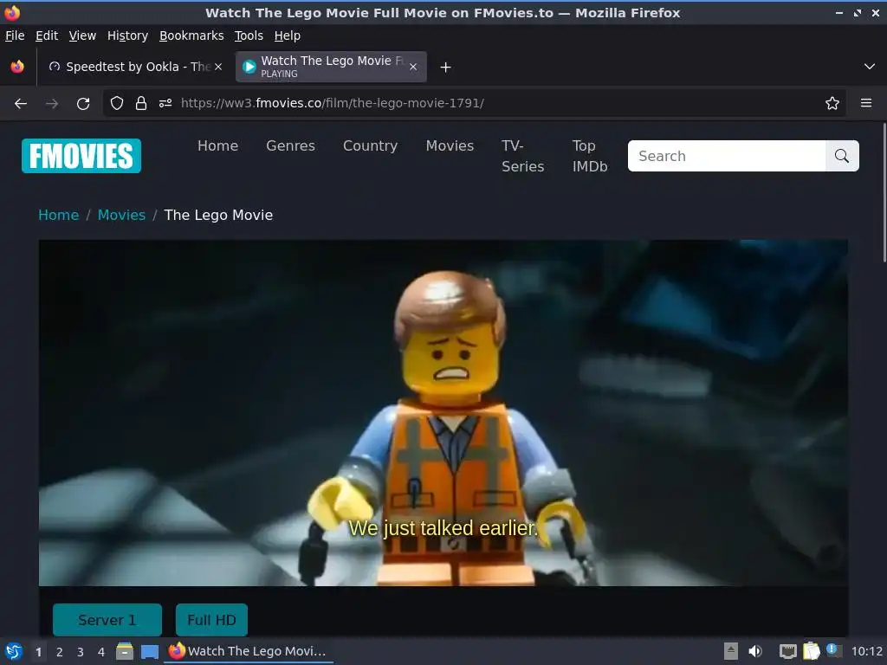The width and height of the screenshot is (887, 665).
Task: Open the Top IMDb navigation link
Action: tap(590, 156)
